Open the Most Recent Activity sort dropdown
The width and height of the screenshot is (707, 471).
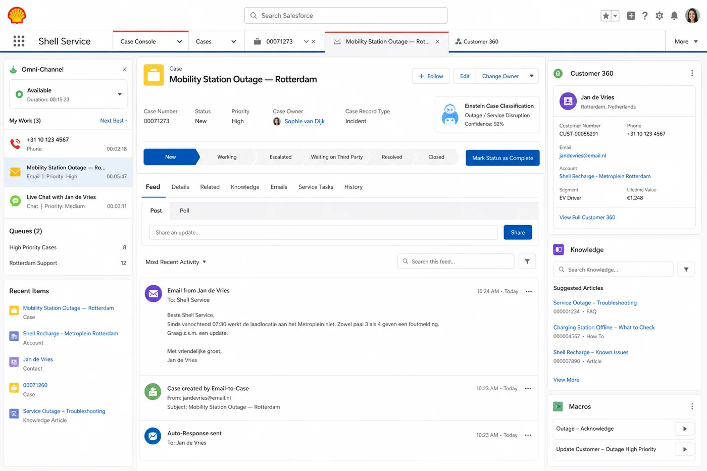pos(176,262)
